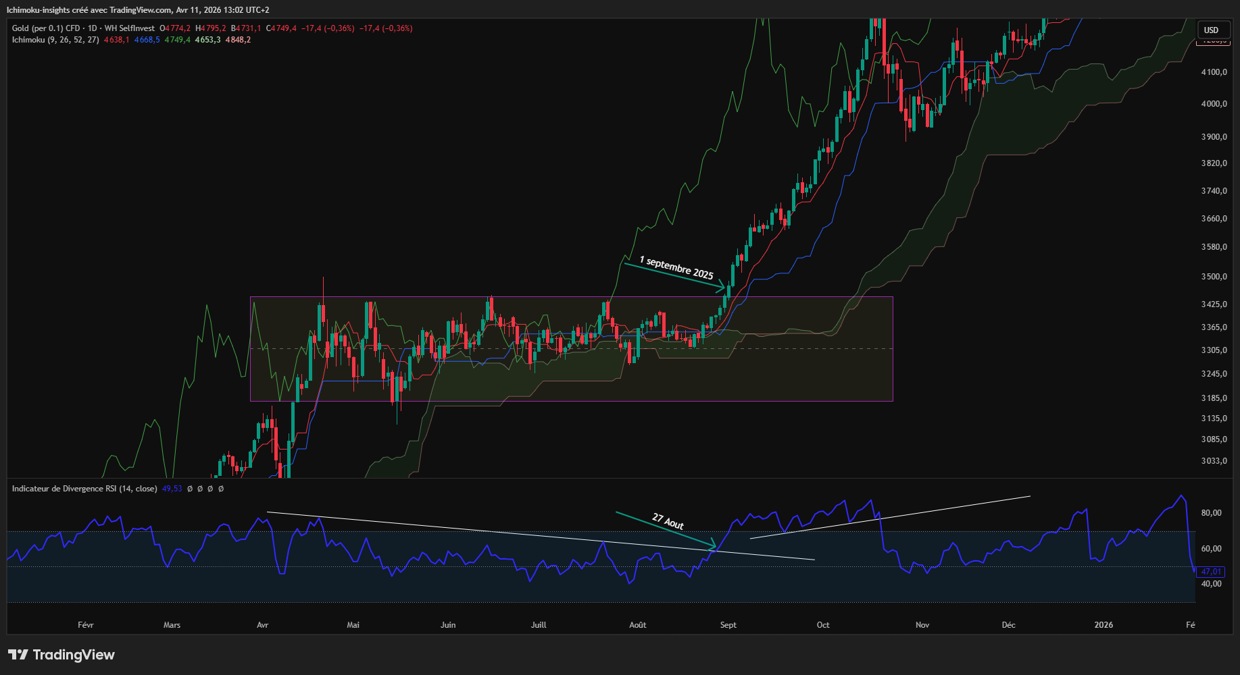Click the 3500,0 price level on scale
The width and height of the screenshot is (1240, 675).
click(1214, 277)
